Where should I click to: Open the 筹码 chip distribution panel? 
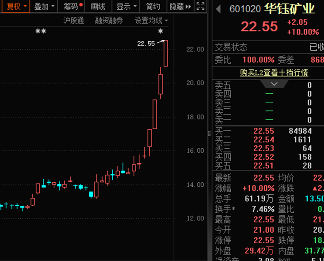click(x=72, y=6)
